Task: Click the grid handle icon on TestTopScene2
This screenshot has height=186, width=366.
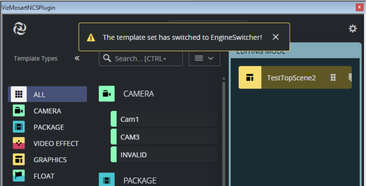Action: 333,77
